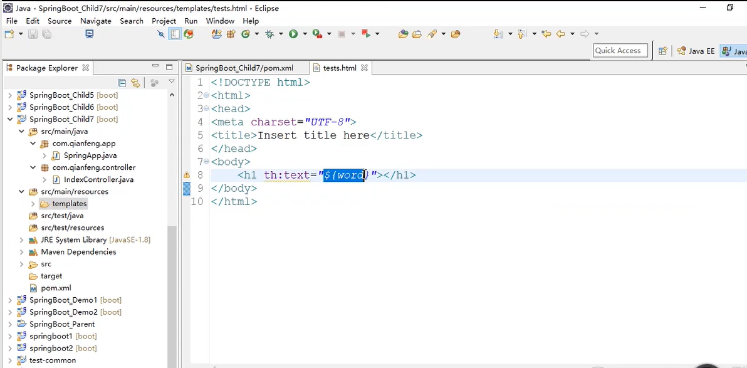The height and width of the screenshot is (368, 747).
Task: Toggle Link with Editor in Package Explorer
Action: click(x=136, y=83)
